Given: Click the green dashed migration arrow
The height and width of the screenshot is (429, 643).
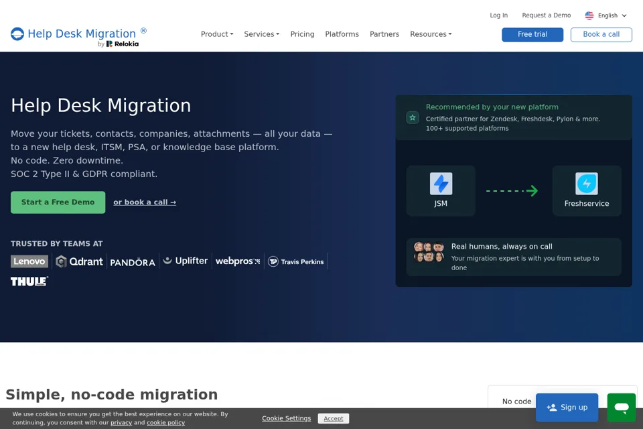Looking at the screenshot, I should point(512,190).
